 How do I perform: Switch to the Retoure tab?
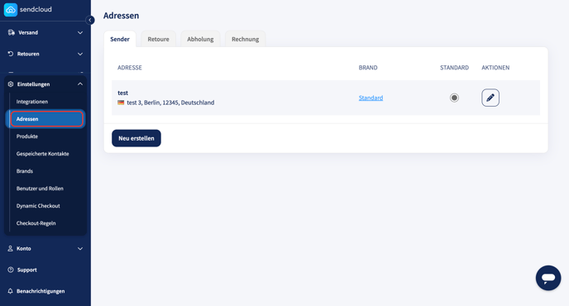tap(158, 39)
